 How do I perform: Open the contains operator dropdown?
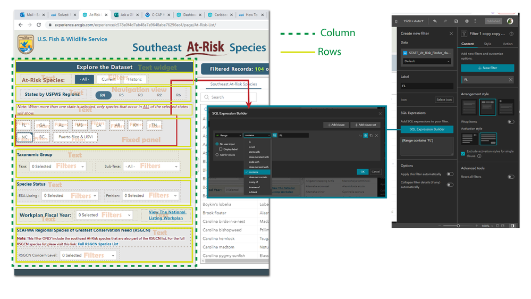click(257, 135)
